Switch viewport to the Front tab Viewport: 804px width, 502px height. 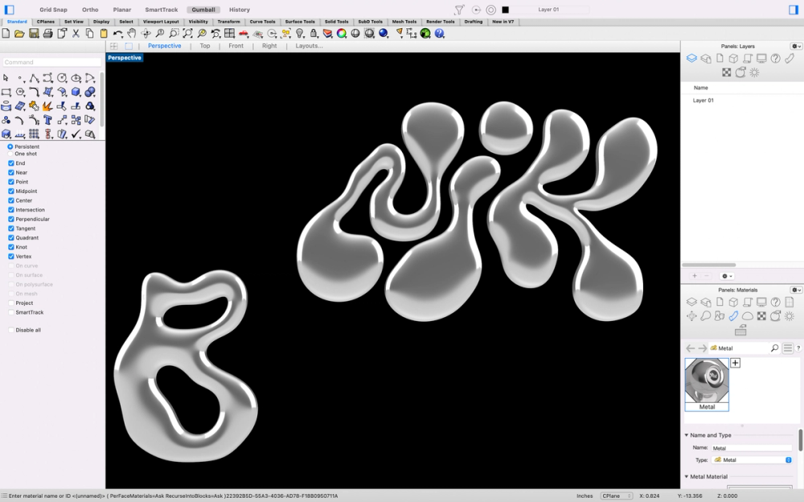coord(236,46)
